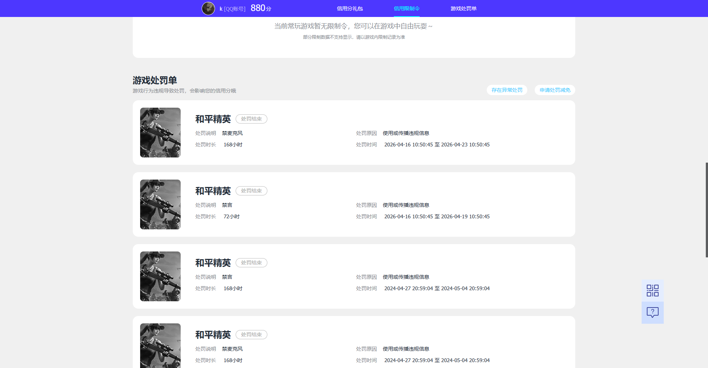The image size is (708, 368).
Task: Click the user avatar in the top bar
Action: (x=208, y=8)
